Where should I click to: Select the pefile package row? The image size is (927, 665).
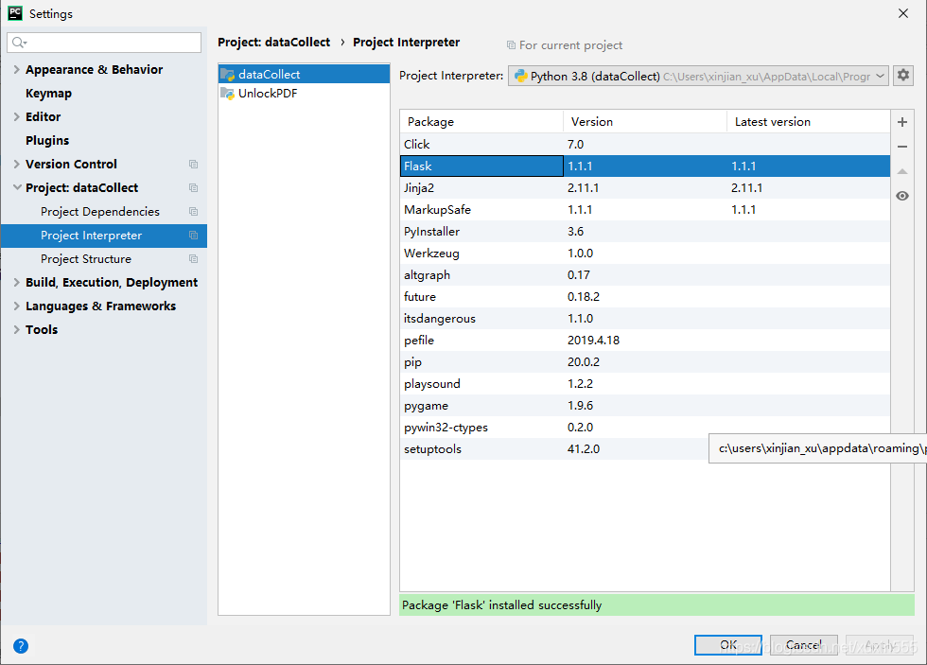point(645,341)
